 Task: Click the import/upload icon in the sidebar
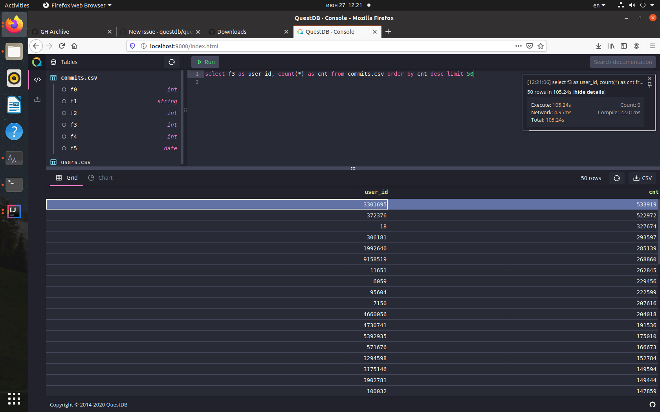(37, 99)
